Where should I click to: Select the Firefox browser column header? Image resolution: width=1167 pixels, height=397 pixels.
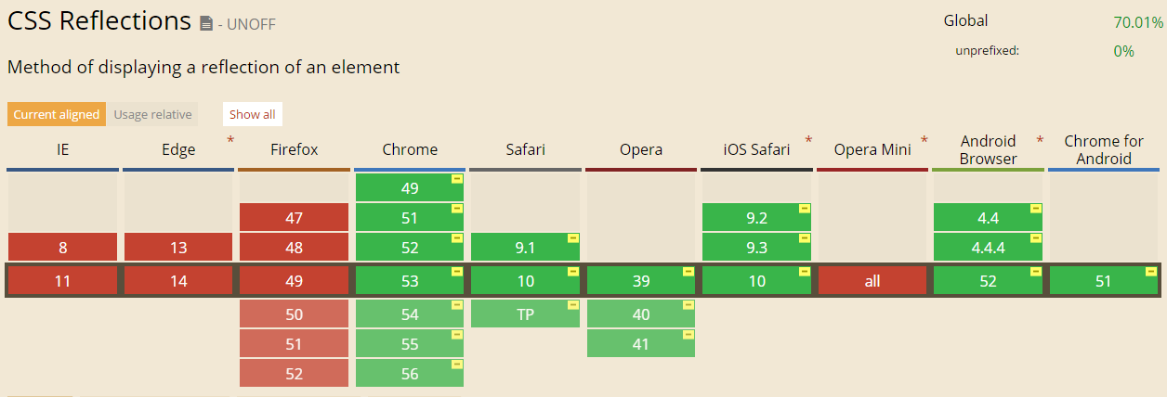point(295,149)
